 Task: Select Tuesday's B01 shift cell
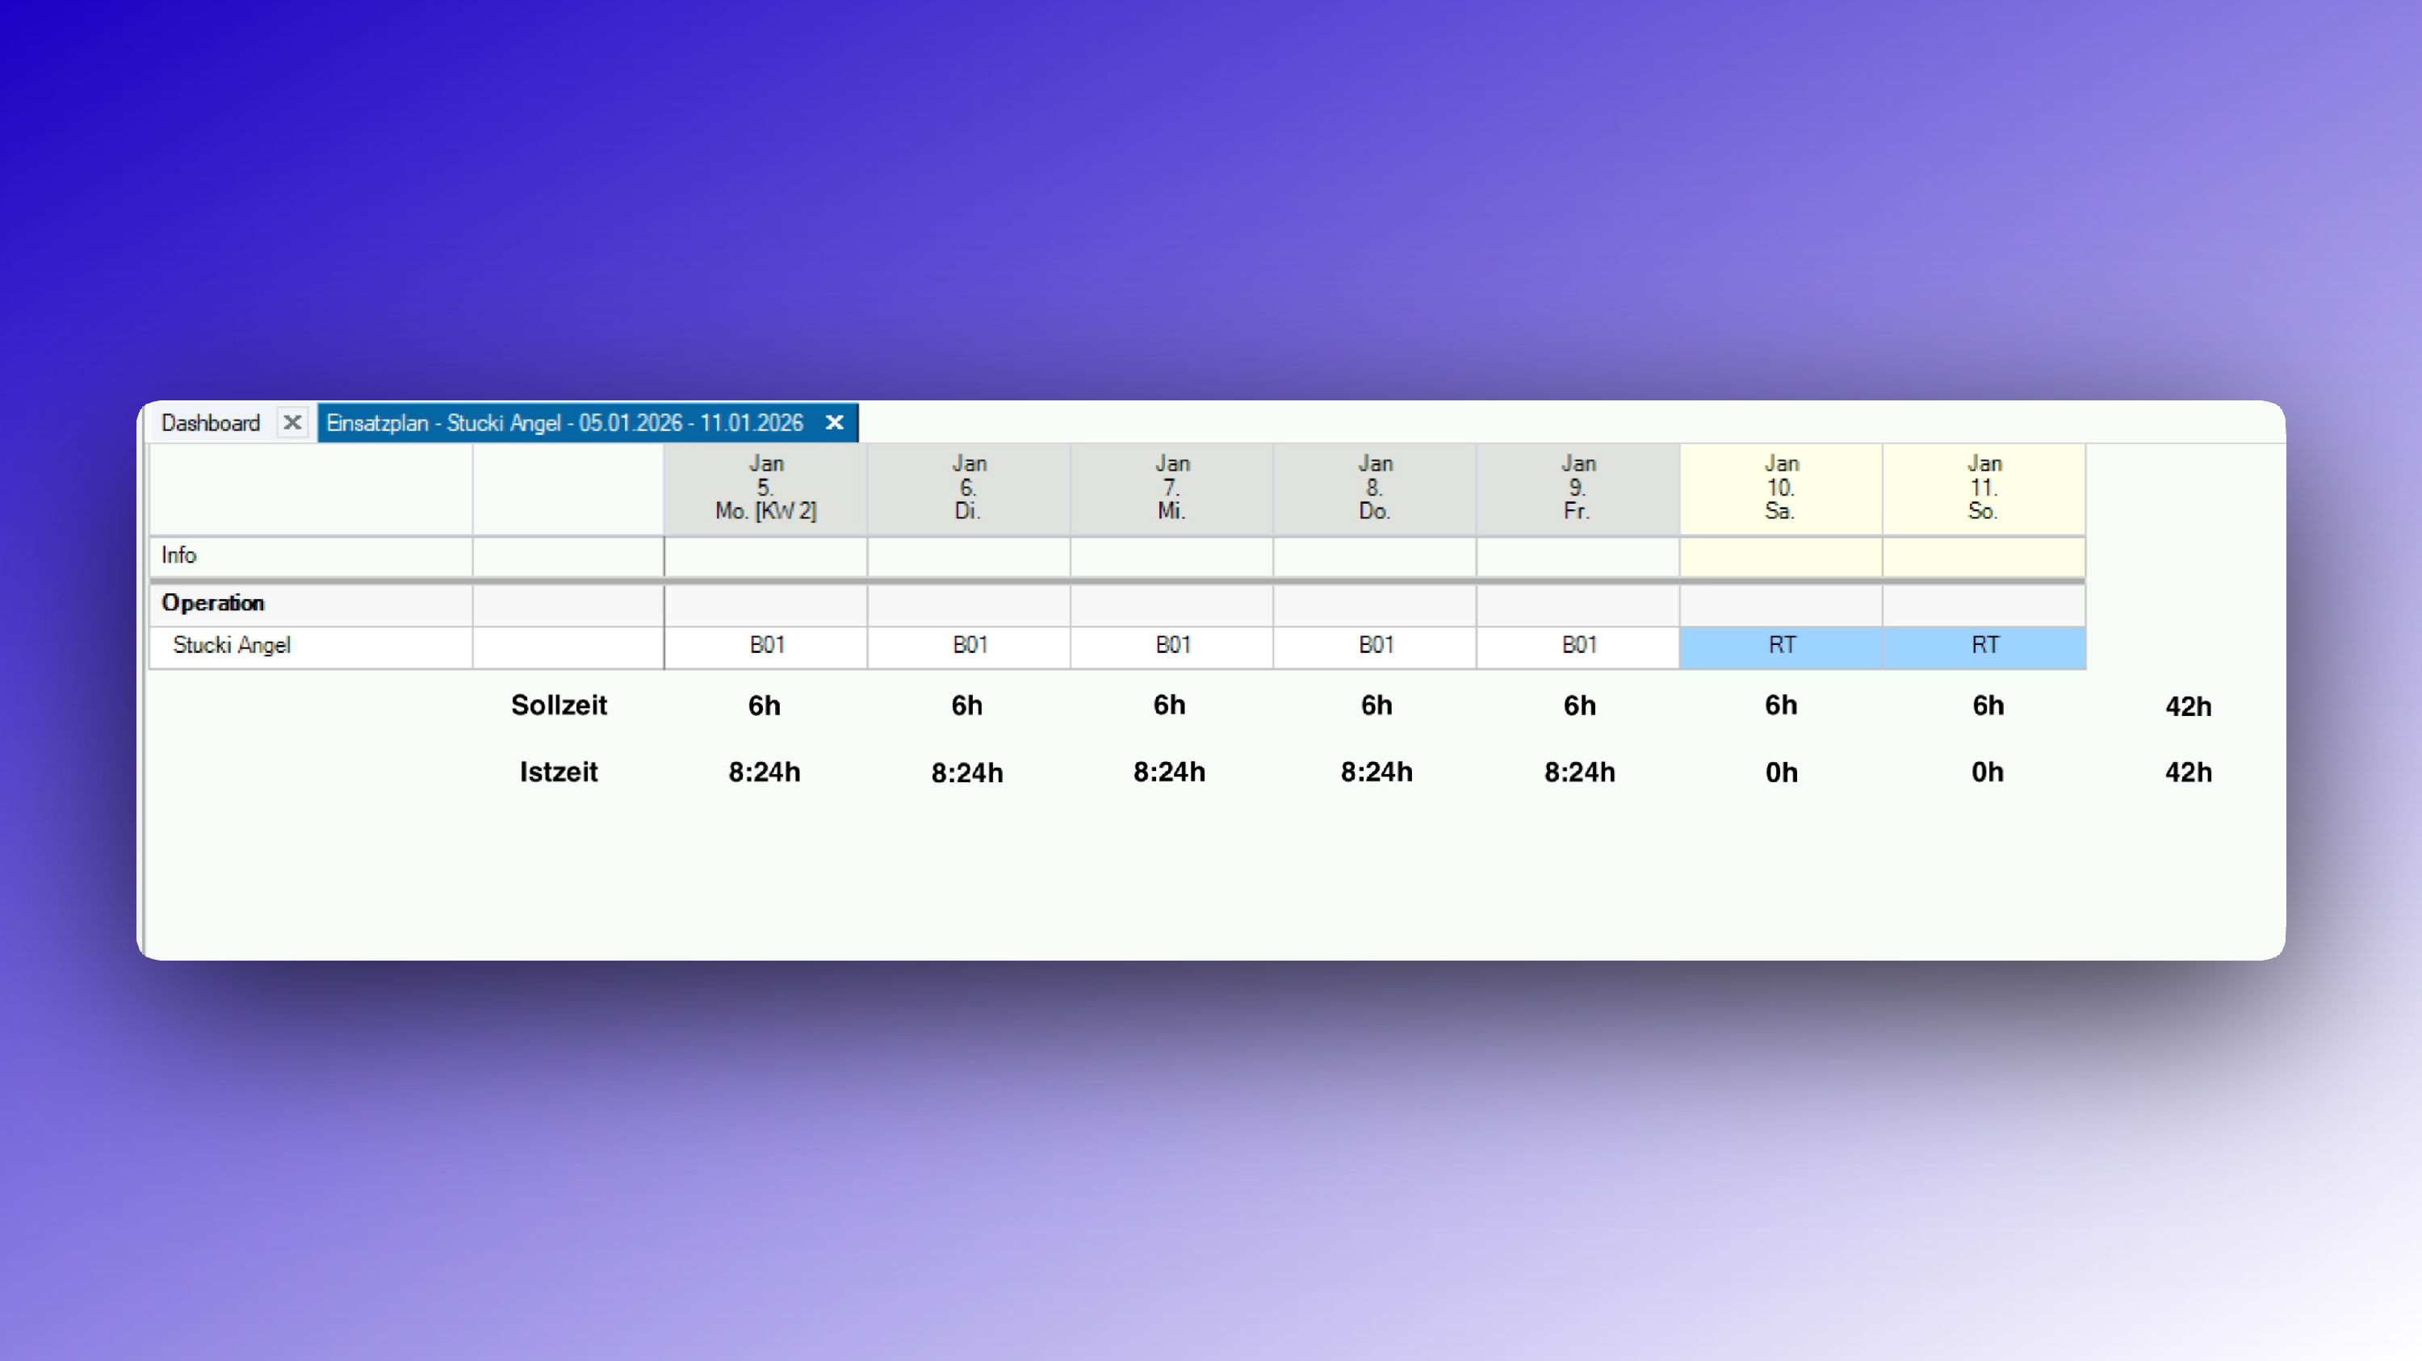tap(969, 646)
